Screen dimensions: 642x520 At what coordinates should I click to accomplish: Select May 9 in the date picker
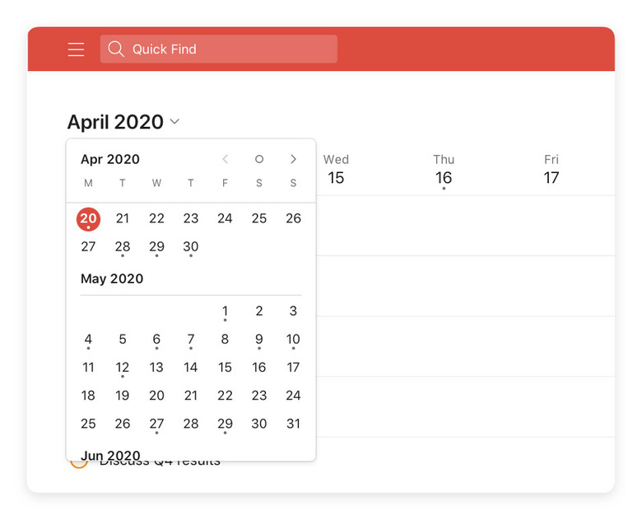pyautogui.click(x=259, y=340)
